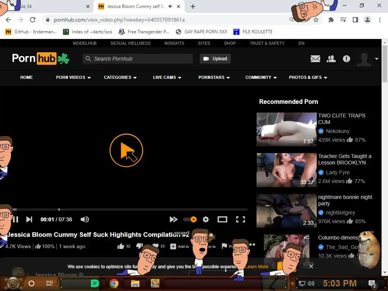Screen dimensions: 388x291
Task: Open INSIGHTS in the top bar
Action: tap(174, 43)
